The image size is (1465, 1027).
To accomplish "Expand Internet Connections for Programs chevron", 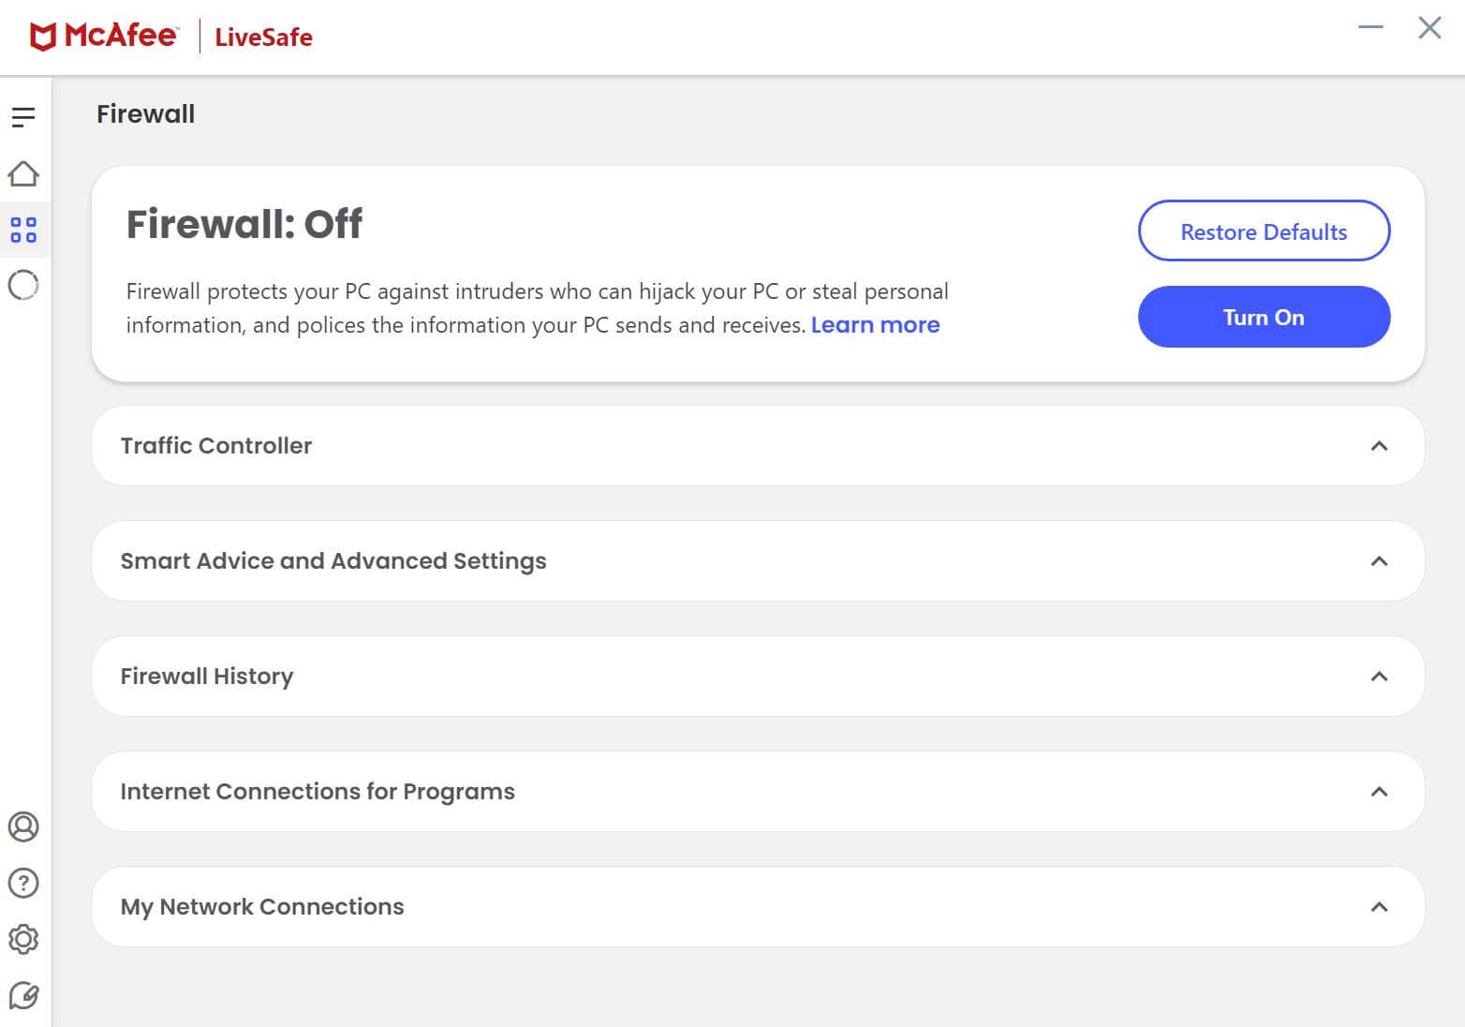I will [1379, 792].
